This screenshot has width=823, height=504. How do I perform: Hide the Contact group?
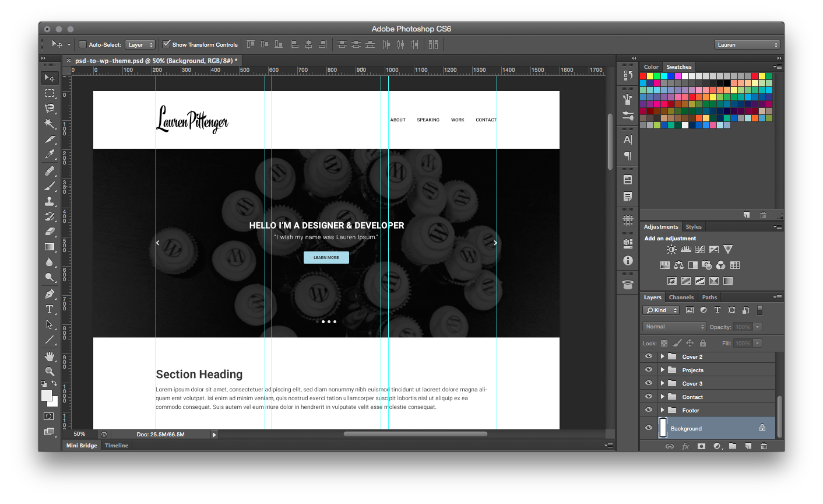tap(648, 397)
